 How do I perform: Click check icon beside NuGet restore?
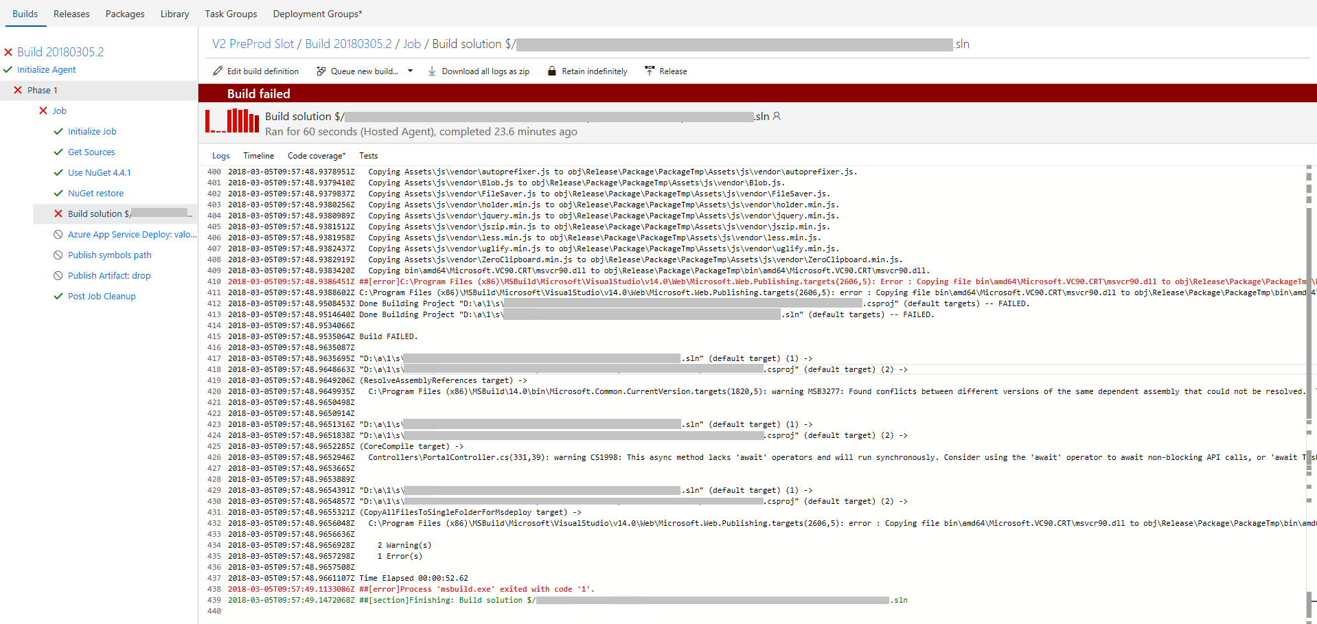(58, 193)
